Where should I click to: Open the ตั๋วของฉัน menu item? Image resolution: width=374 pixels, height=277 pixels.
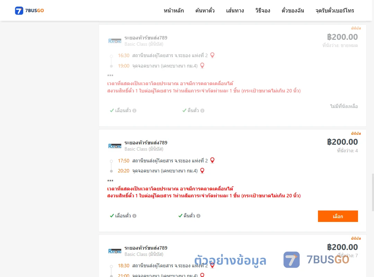tap(293, 10)
